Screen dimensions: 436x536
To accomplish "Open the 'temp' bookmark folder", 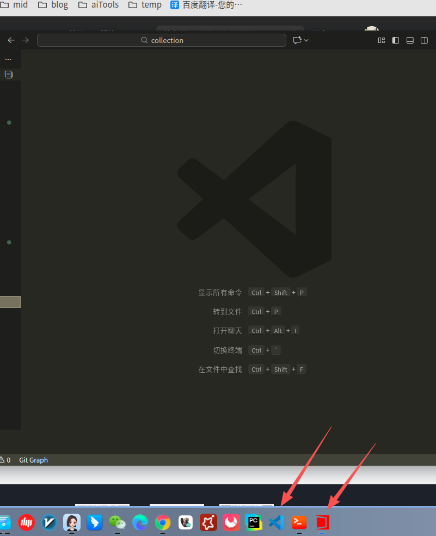I will [145, 5].
